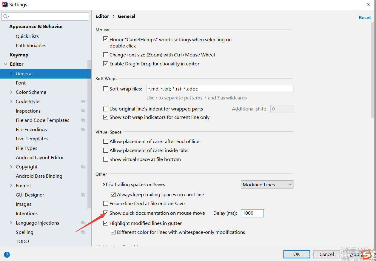Click project-level icon beside Inspections

click(83, 111)
